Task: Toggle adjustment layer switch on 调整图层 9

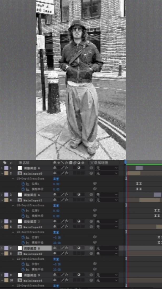Action: pos(79,275)
